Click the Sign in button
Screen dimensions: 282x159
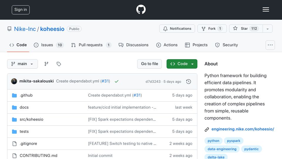coord(21,10)
